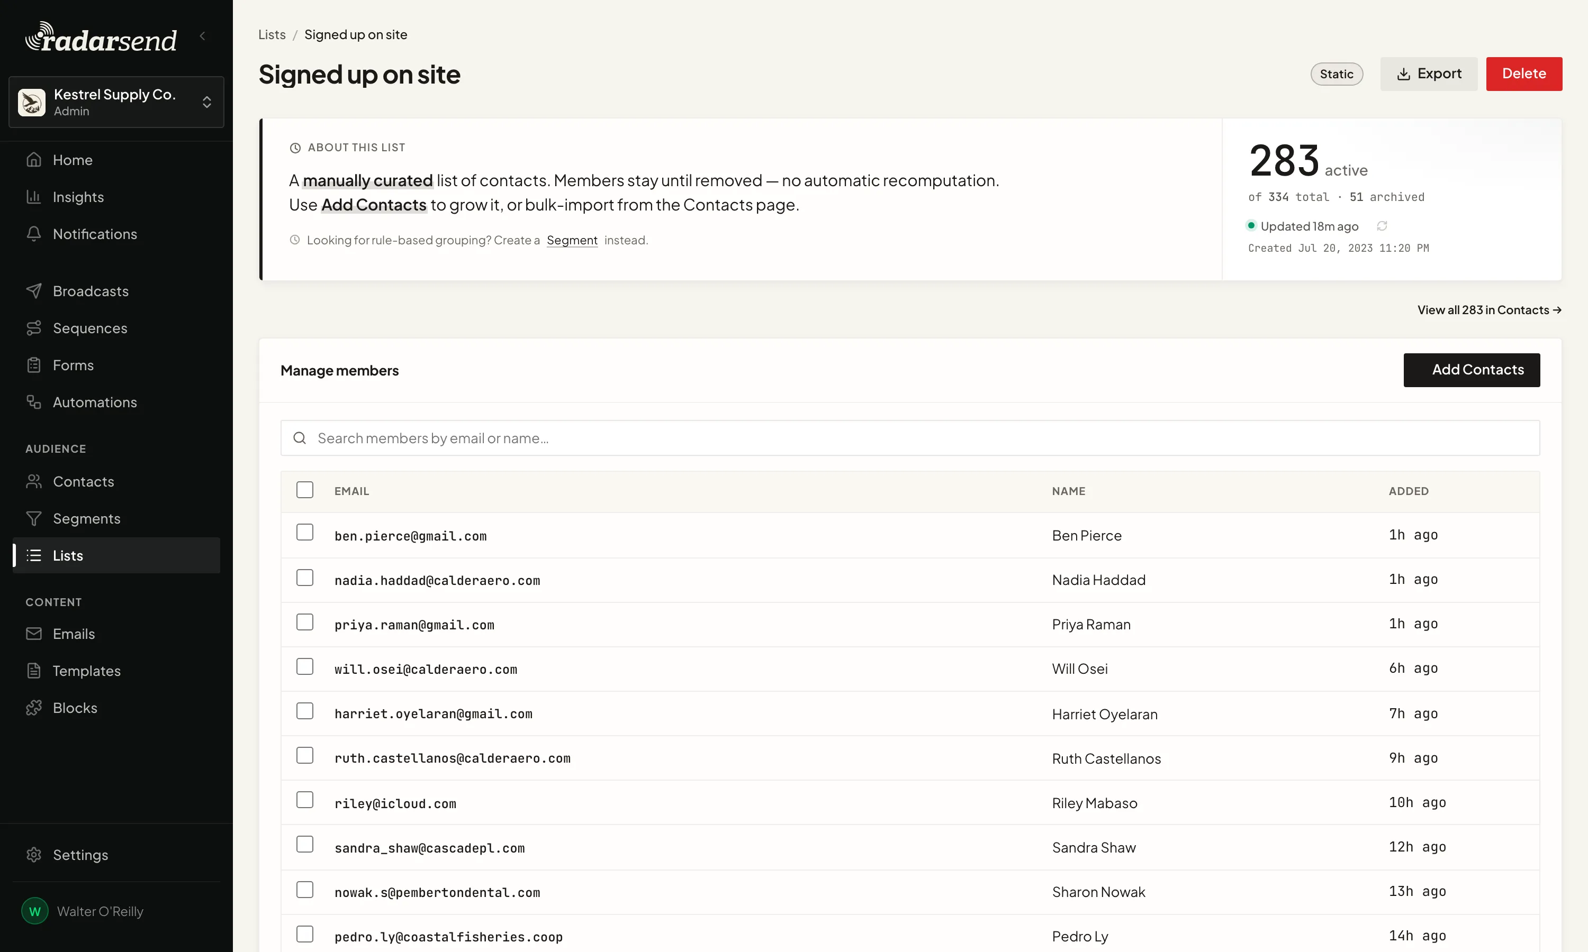Select the harriet.oyelaran@gmail.com checkbox
1588x952 pixels.
coord(305,711)
